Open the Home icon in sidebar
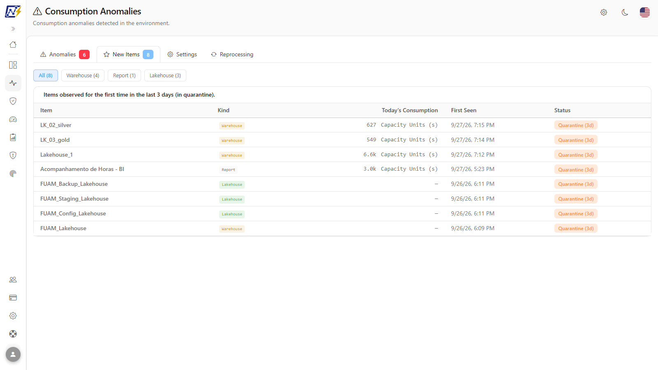The height and width of the screenshot is (370, 658). pos(13,44)
